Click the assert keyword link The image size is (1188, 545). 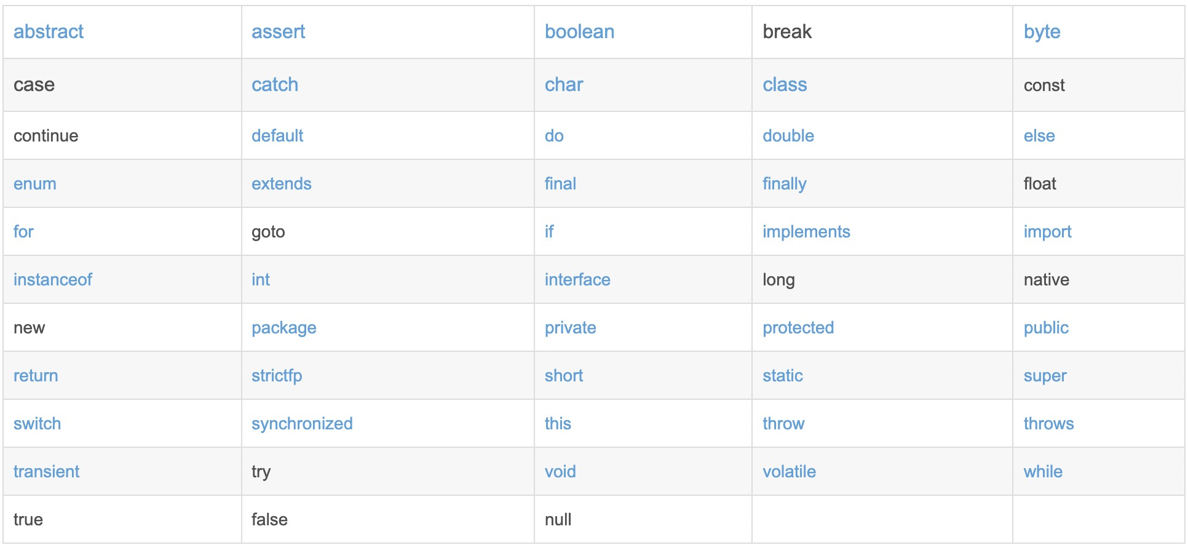click(278, 32)
